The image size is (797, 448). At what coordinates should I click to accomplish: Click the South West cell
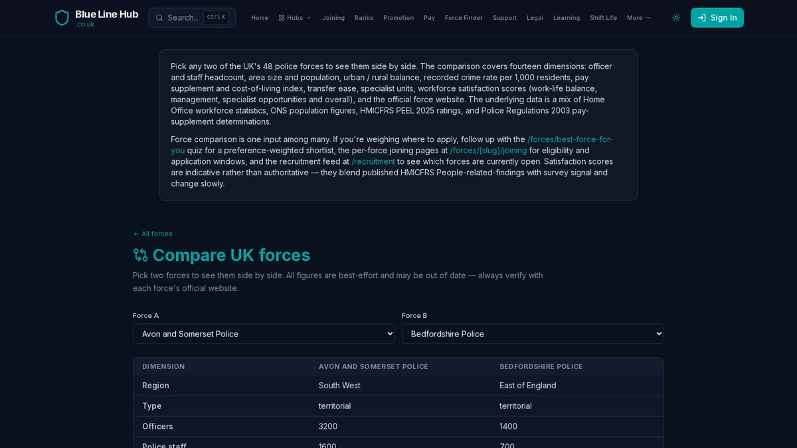(339, 386)
